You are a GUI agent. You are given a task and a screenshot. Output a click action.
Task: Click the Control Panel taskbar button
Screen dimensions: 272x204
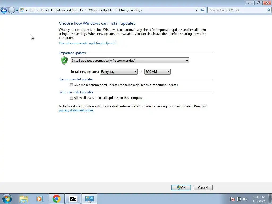90,199
